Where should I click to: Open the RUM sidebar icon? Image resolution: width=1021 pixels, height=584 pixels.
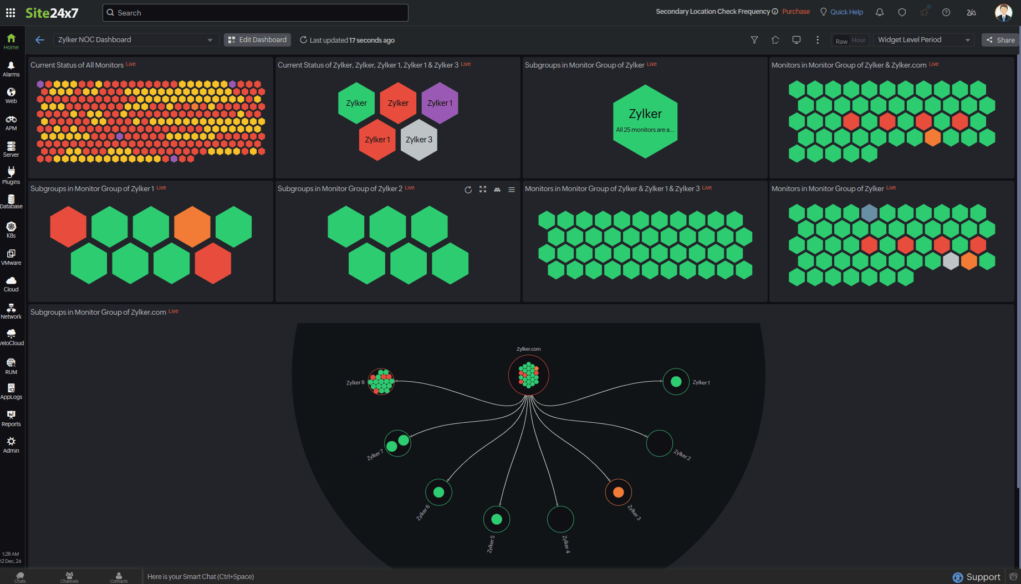pyautogui.click(x=11, y=366)
